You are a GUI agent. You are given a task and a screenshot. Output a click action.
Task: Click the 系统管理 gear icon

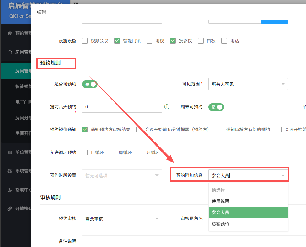click(10, 171)
